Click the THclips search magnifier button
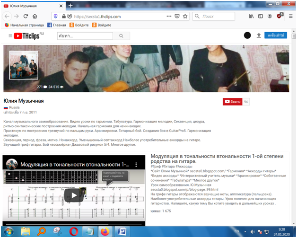 (x=121, y=36)
